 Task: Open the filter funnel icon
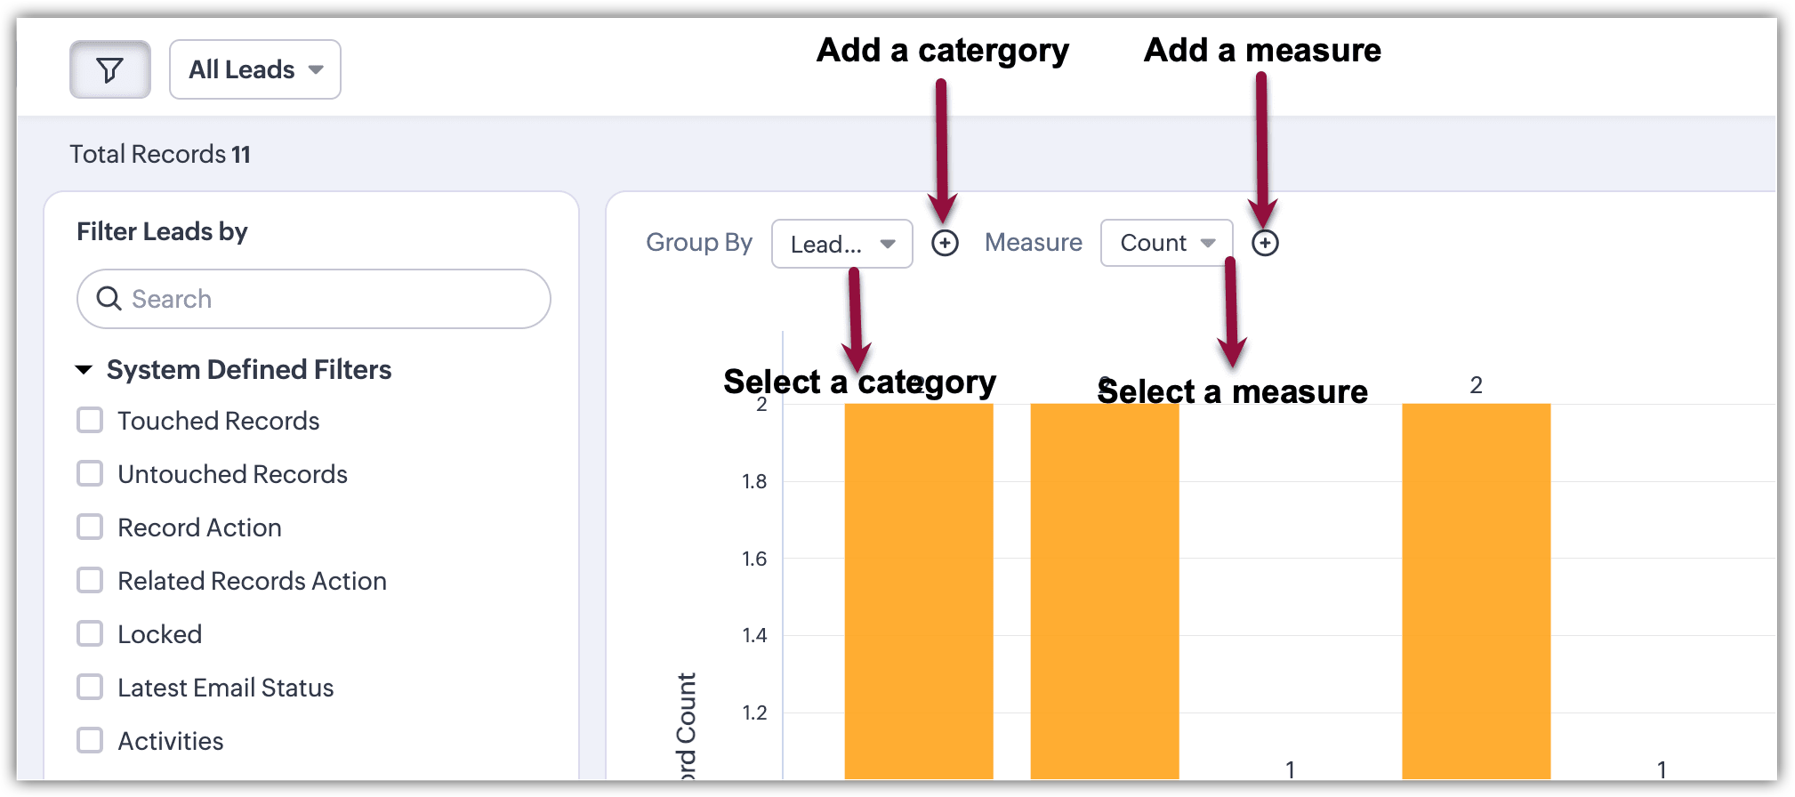click(109, 69)
